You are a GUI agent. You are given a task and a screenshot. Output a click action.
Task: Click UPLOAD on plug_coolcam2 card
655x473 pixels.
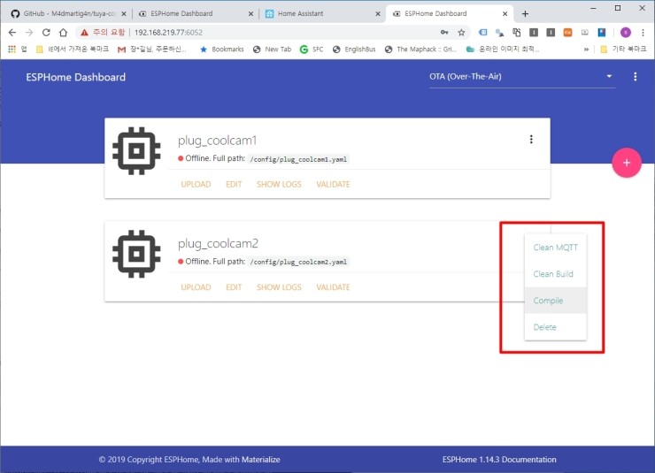coord(196,287)
